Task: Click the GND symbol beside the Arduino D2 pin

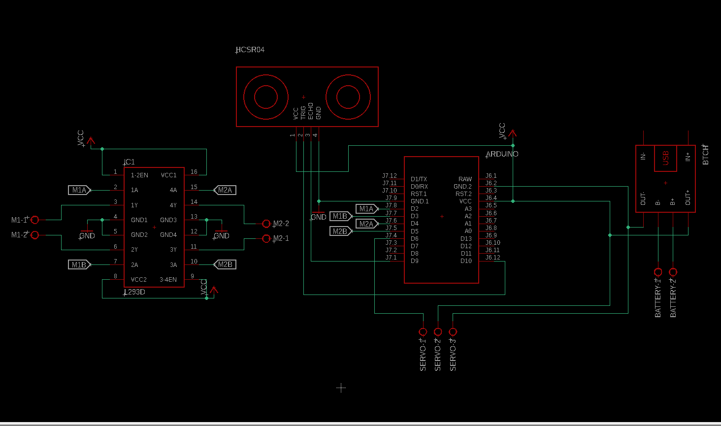Action: [x=319, y=215]
